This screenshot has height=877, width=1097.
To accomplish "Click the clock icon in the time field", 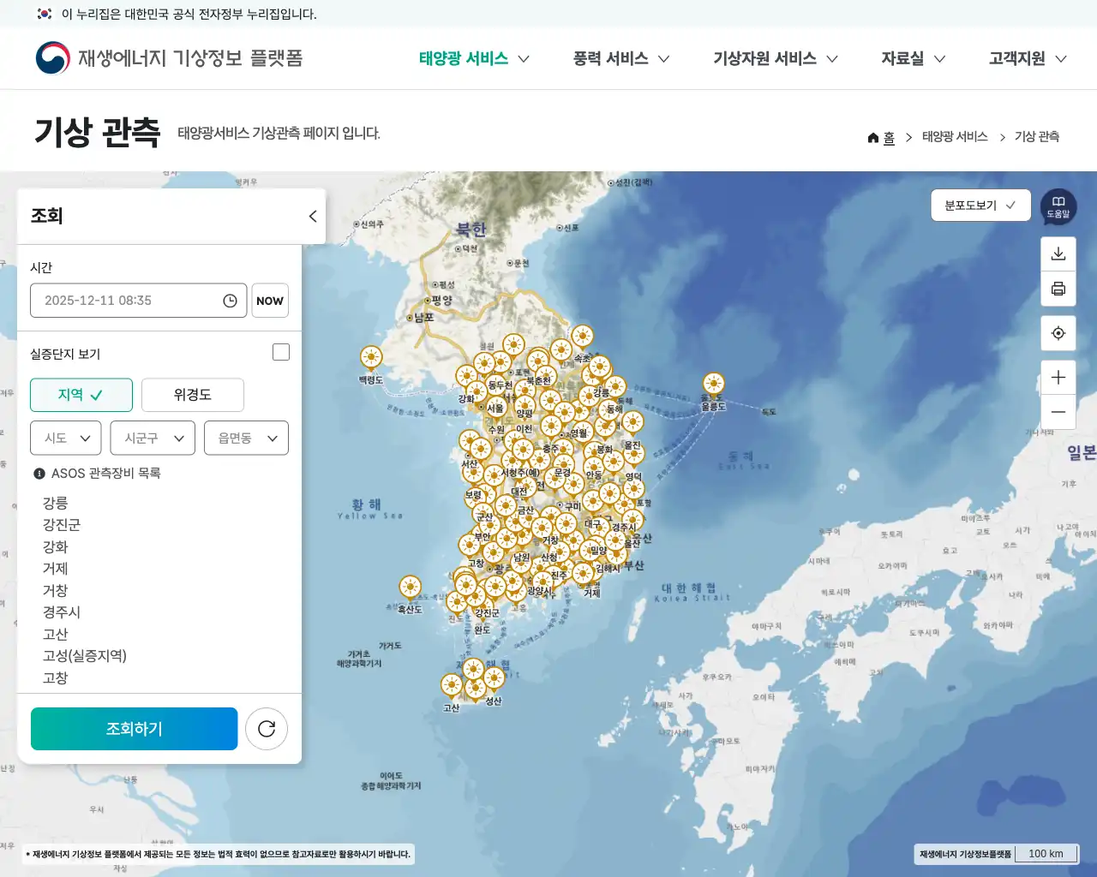I will [229, 300].
